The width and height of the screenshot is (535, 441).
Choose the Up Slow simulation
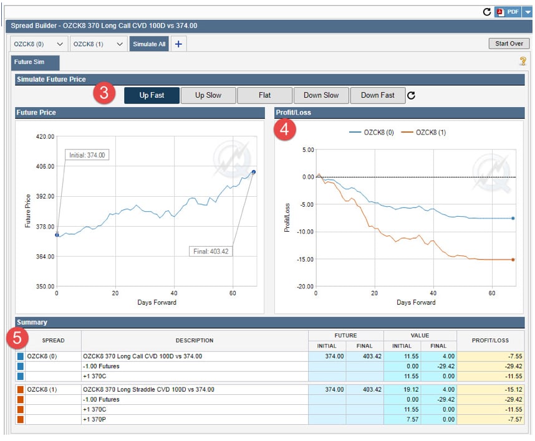[x=208, y=95]
